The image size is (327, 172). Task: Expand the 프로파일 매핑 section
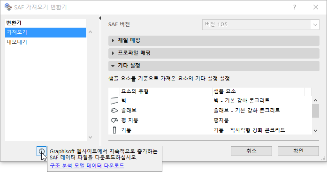pyautogui.click(x=214, y=53)
